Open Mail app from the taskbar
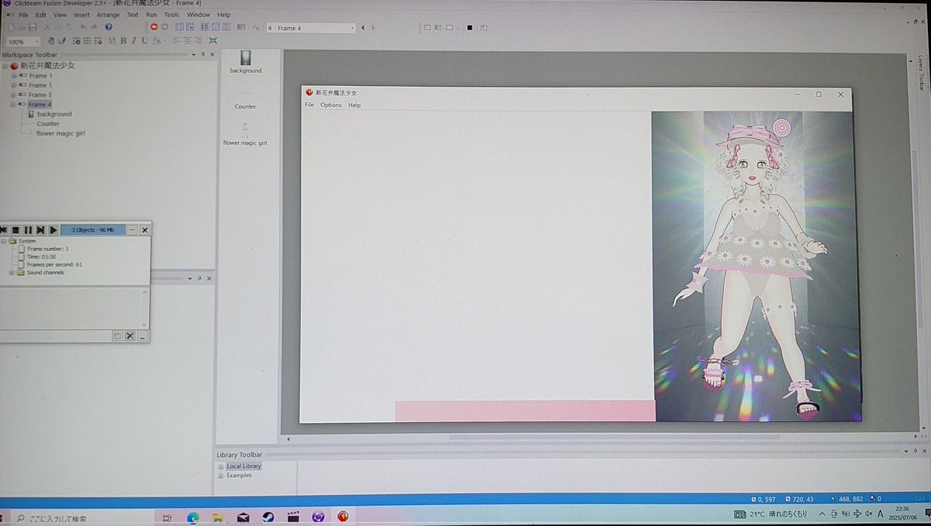 (243, 517)
